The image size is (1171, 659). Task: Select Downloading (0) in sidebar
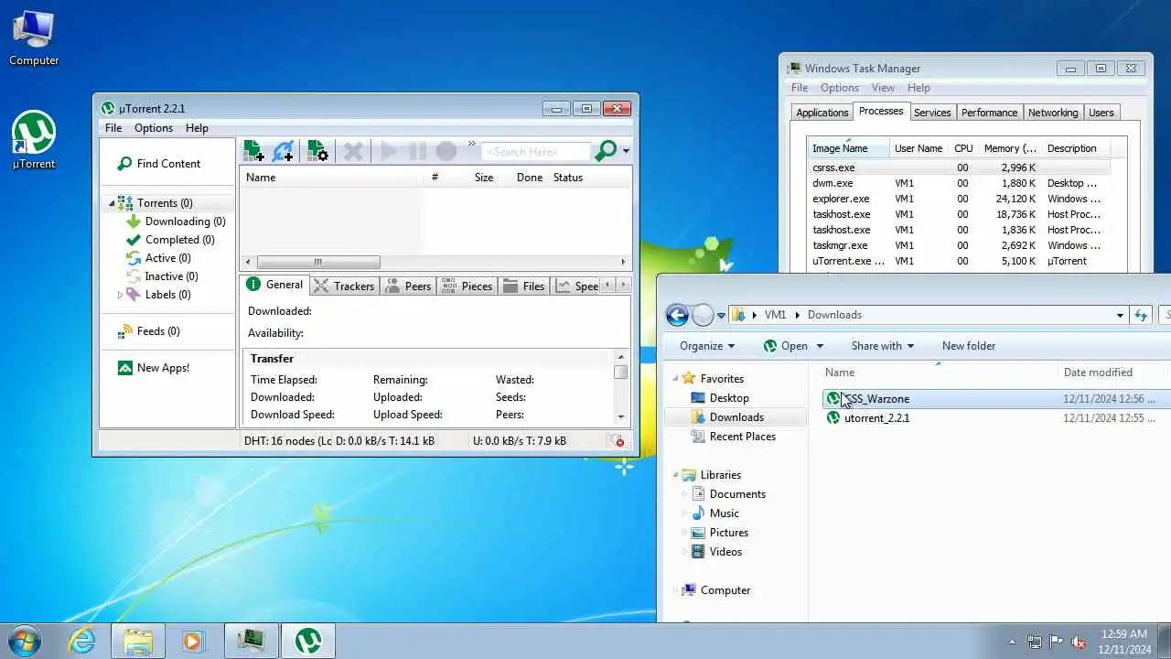point(185,221)
